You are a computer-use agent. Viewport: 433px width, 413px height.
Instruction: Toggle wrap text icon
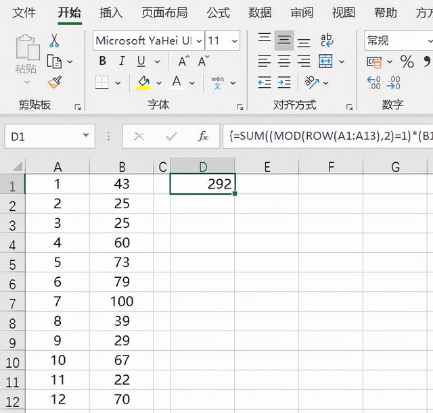327,41
